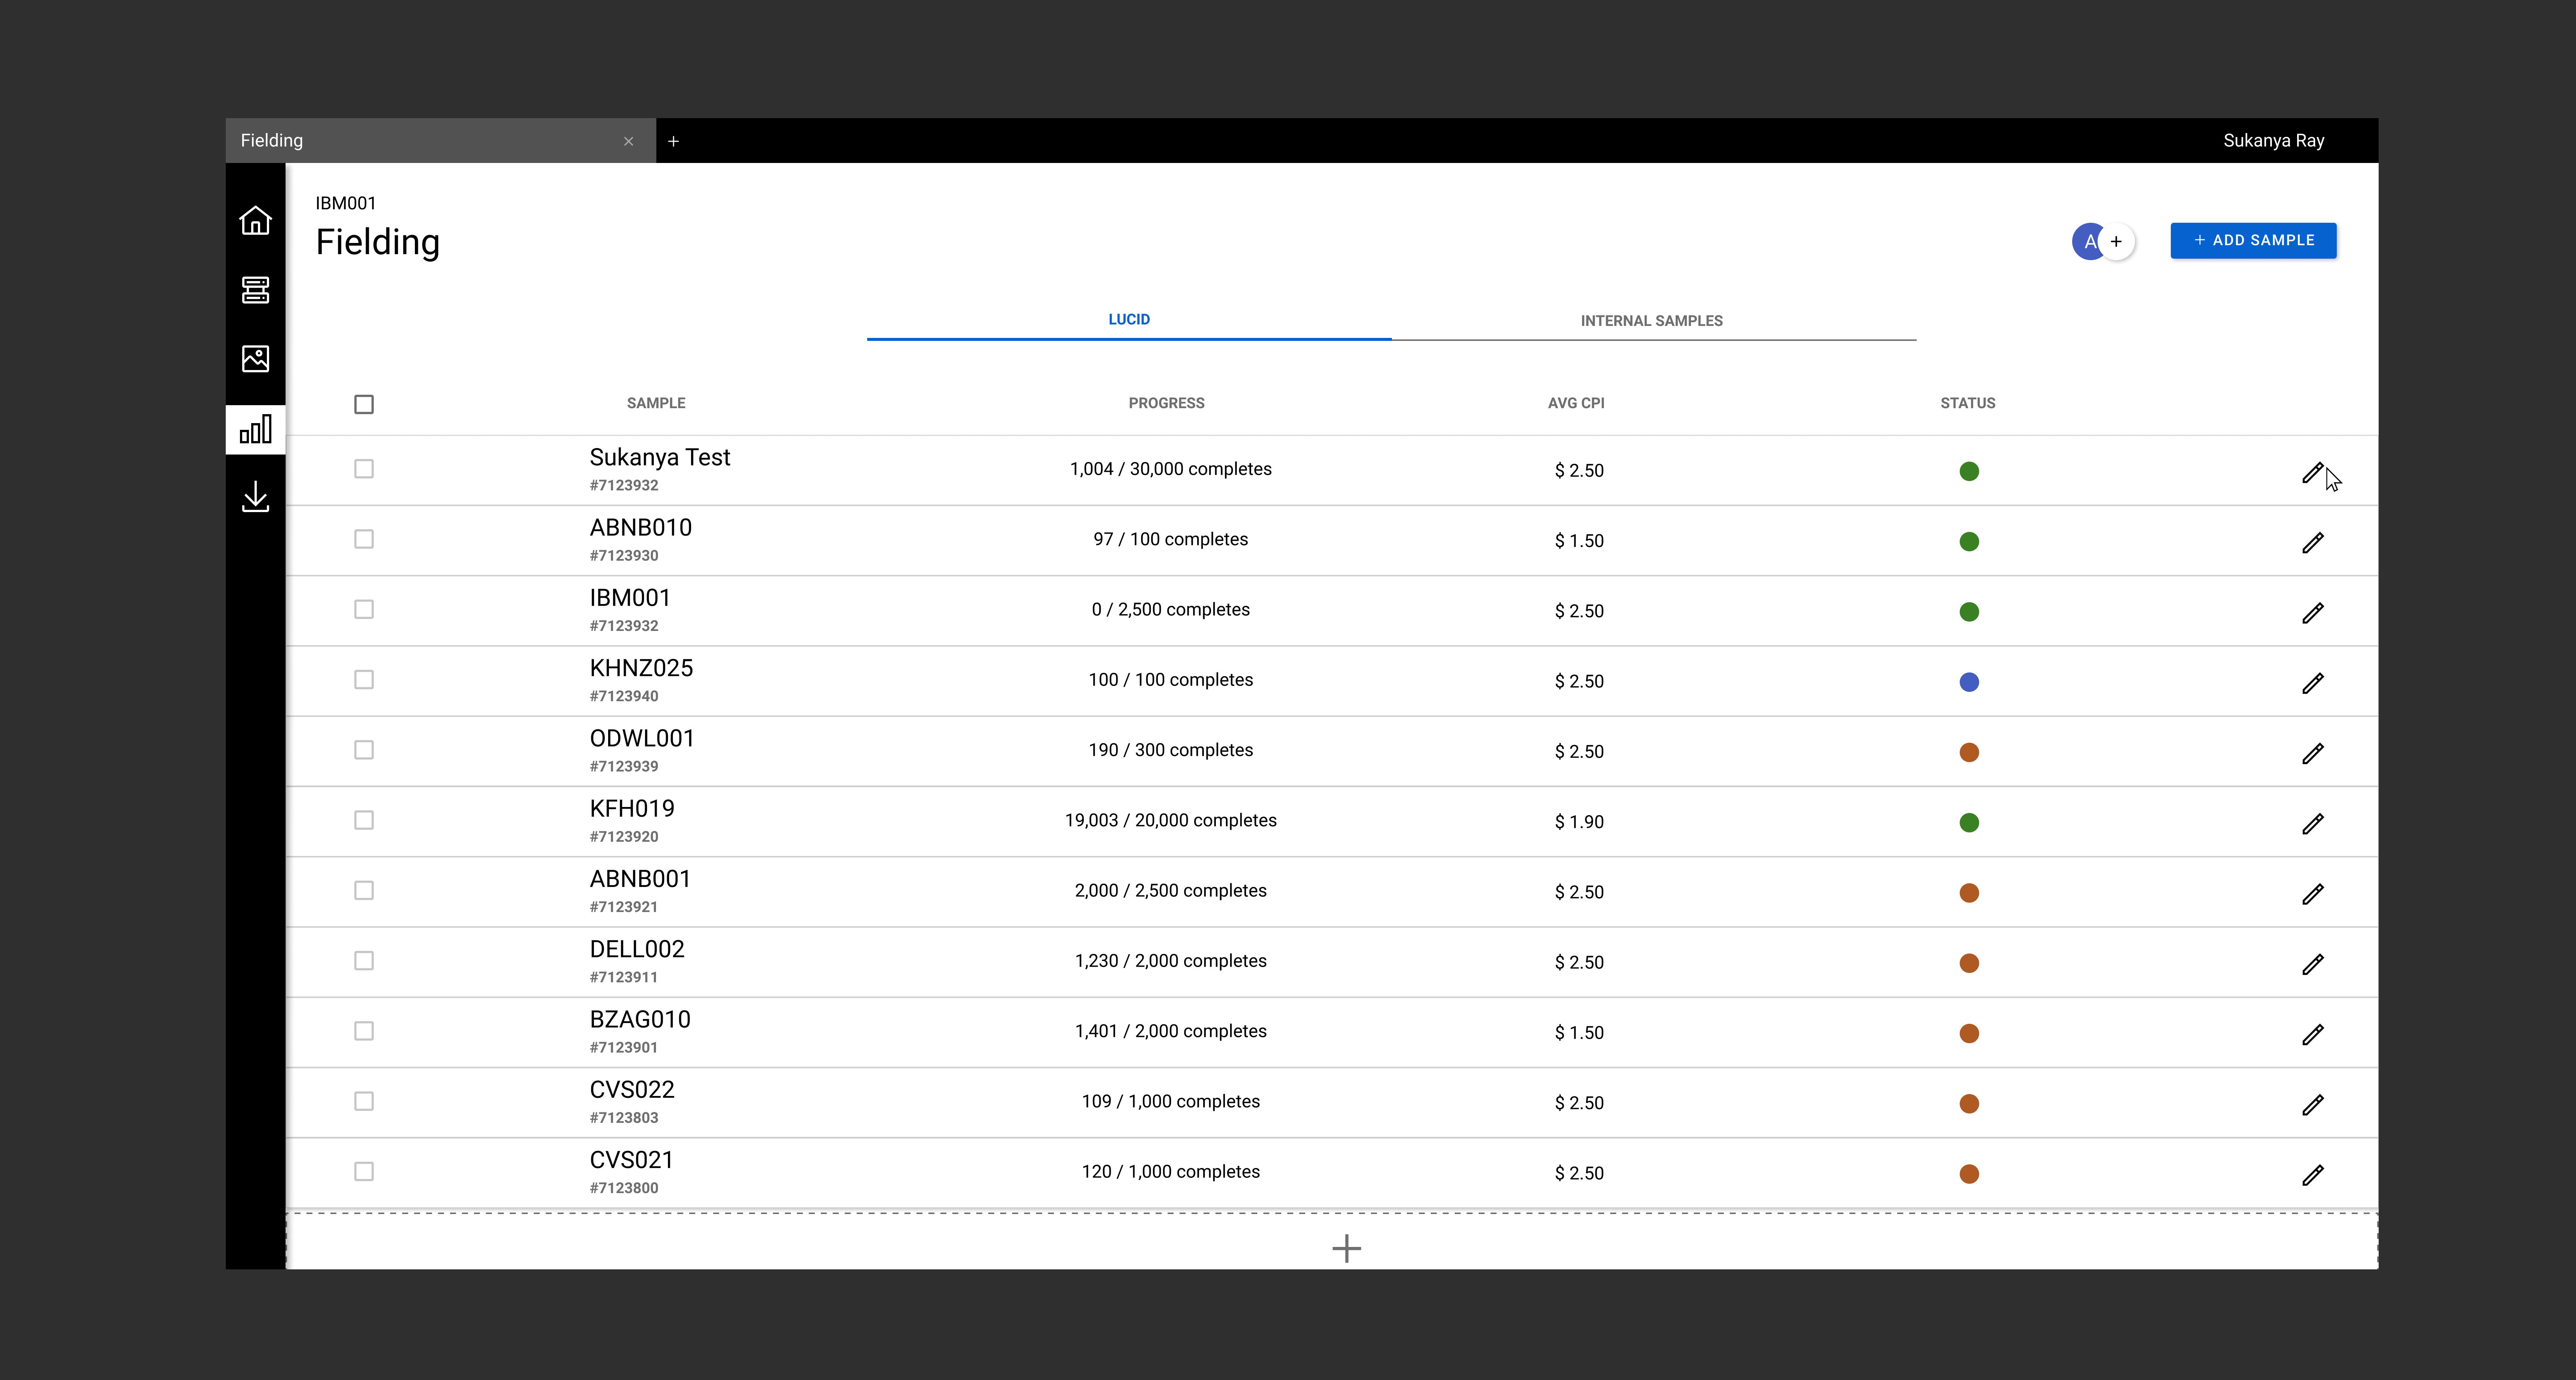The height and width of the screenshot is (1380, 2576).
Task: Edit the IBM001 sample row
Action: (2312, 613)
